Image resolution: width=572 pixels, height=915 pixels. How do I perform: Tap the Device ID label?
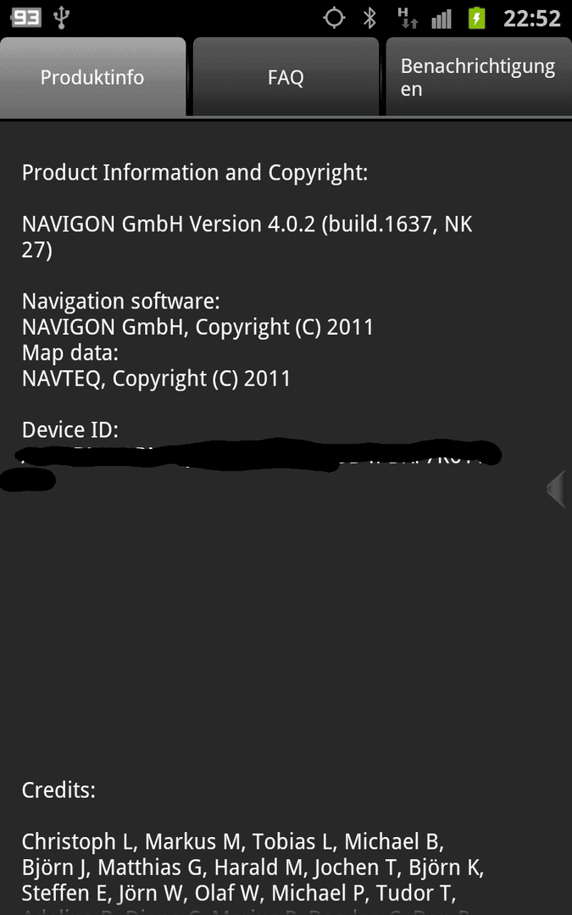(70, 430)
